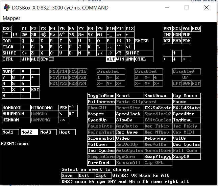The width and height of the screenshot is (218, 186).
Task: Click the INS key box
Action: [x=168, y=34]
